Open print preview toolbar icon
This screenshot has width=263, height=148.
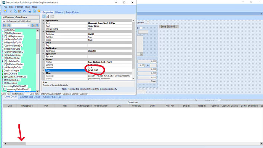coord(34,11)
